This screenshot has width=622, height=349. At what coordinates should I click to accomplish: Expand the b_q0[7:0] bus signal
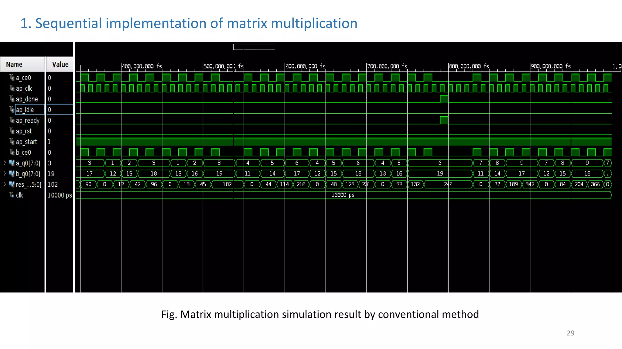pos(5,174)
